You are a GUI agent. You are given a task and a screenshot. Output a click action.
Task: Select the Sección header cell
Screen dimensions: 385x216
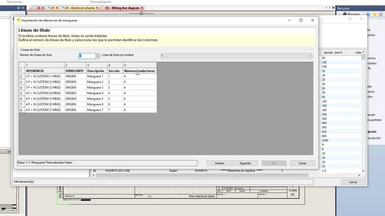(x=115, y=71)
